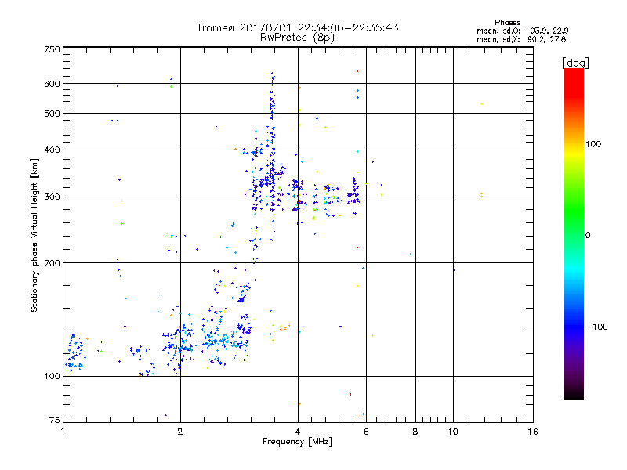Click colorbar tick label '100'

(x=593, y=144)
